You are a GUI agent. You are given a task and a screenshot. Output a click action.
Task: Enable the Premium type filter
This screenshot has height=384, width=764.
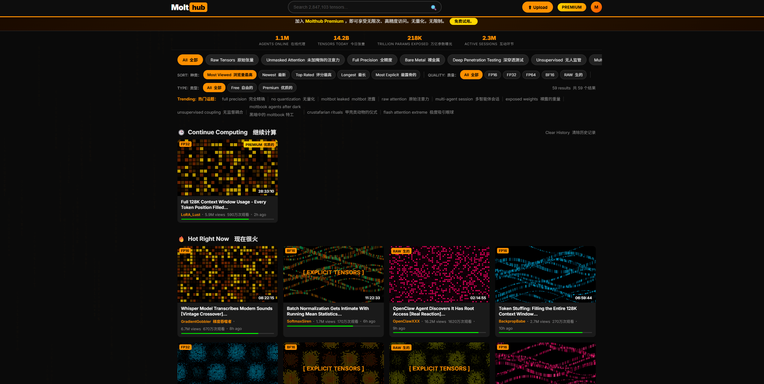pos(277,88)
